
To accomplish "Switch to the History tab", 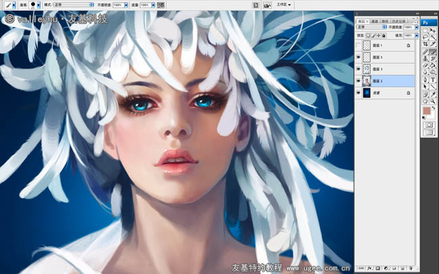I will pos(398,22).
